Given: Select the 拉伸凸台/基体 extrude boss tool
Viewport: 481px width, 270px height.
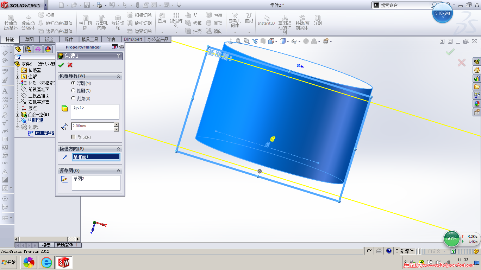Looking at the screenshot, I should point(11,22).
